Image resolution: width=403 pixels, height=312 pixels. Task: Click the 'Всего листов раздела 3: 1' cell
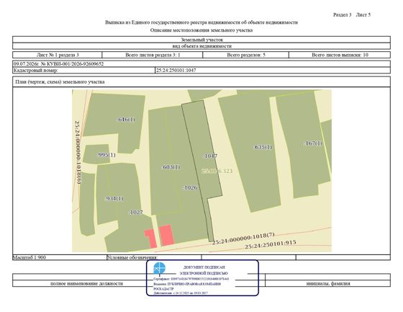(x=153, y=55)
